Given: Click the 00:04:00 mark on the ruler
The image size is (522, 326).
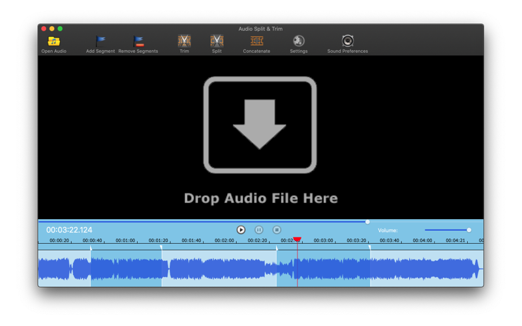Looking at the screenshot, I should [422, 240].
